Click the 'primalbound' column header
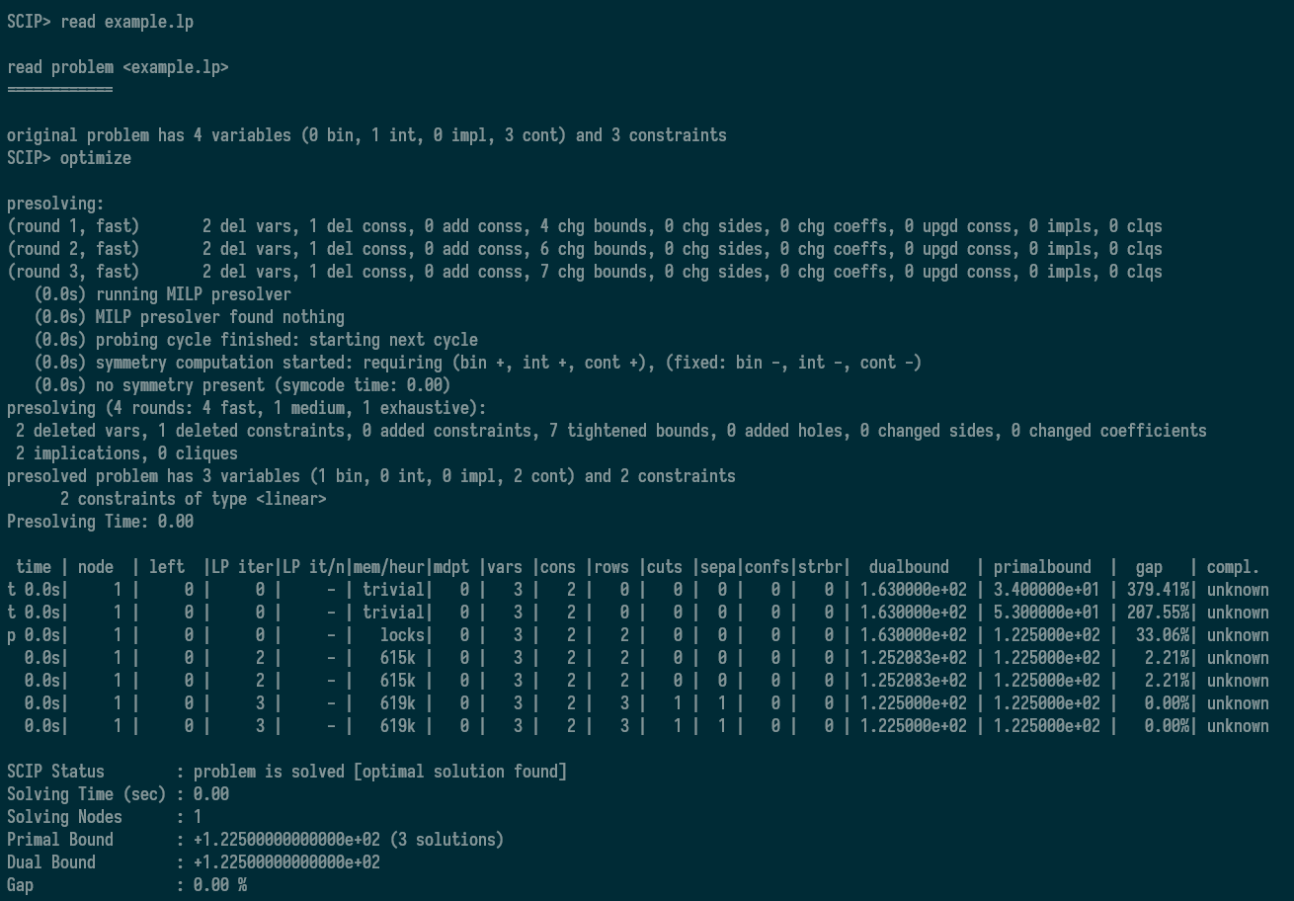 pyautogui.click(x=1042, y=567)
